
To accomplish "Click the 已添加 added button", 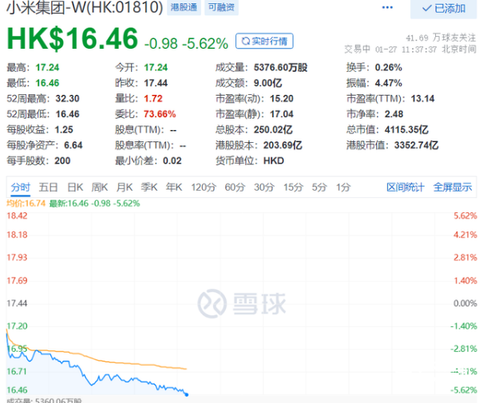I will click(444, 9).
